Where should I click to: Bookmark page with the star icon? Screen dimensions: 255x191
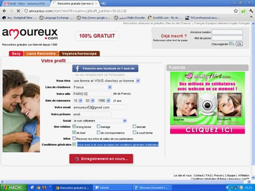point(236,11)
